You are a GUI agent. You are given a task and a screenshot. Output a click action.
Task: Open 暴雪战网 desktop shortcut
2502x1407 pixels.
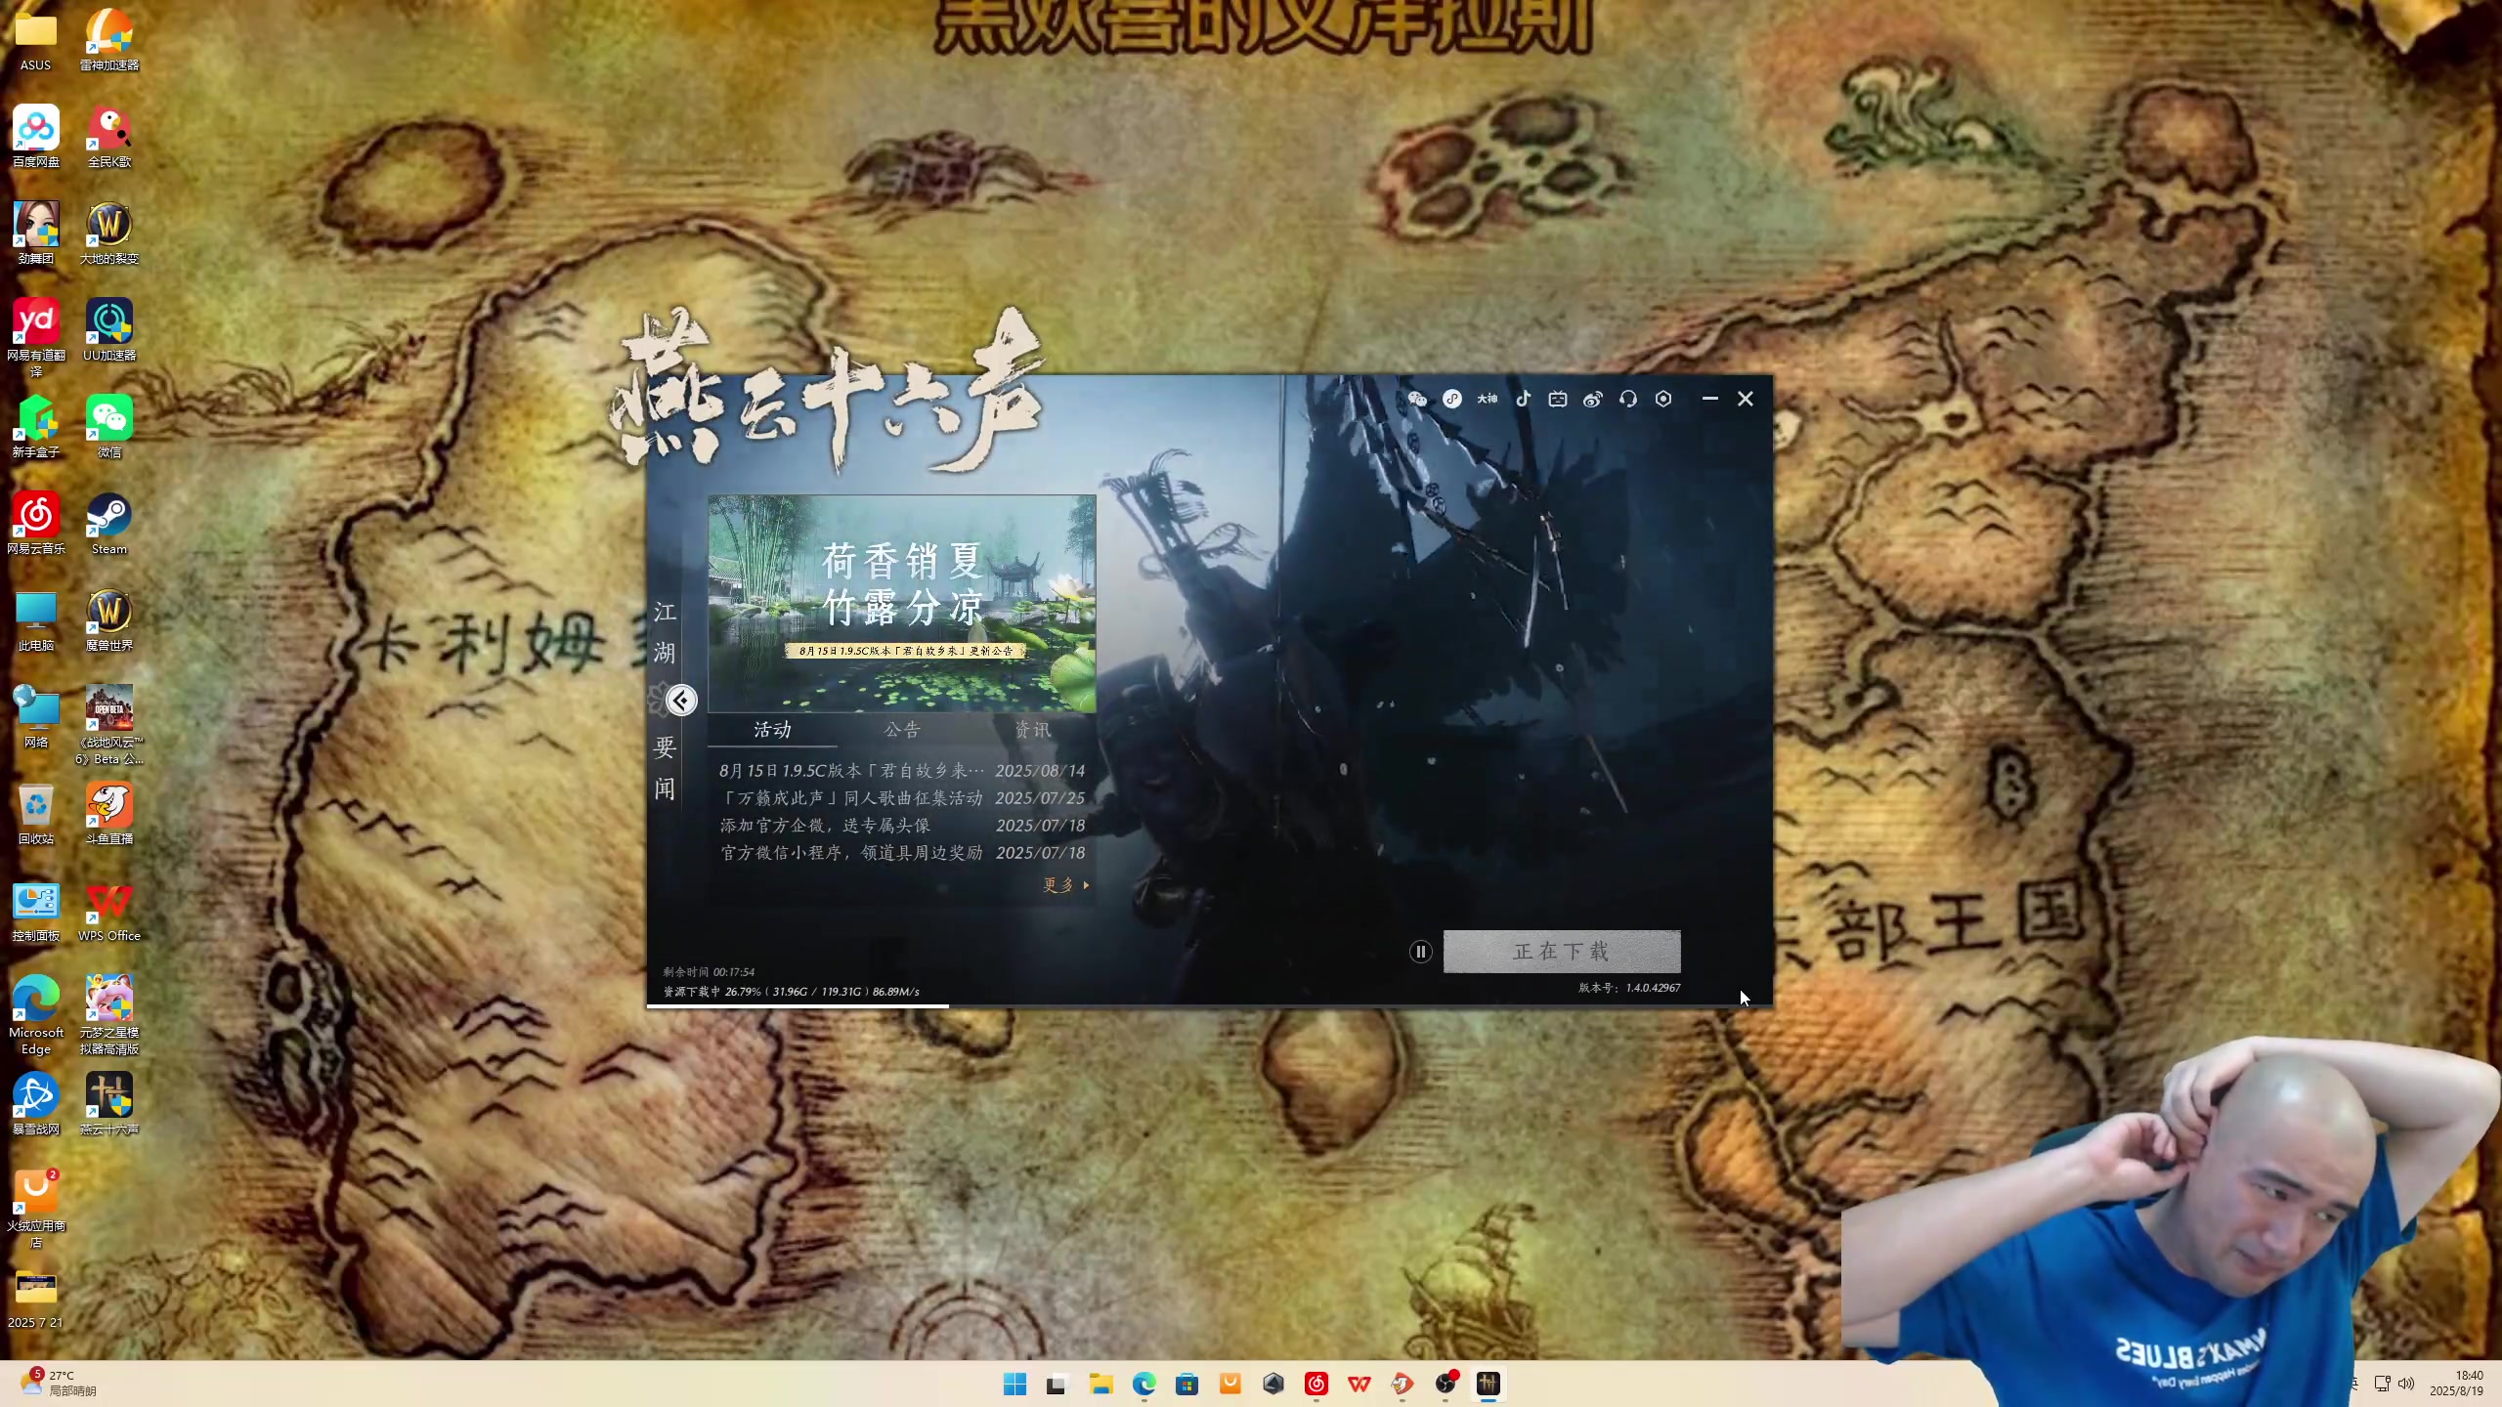tap(36, 1104)
